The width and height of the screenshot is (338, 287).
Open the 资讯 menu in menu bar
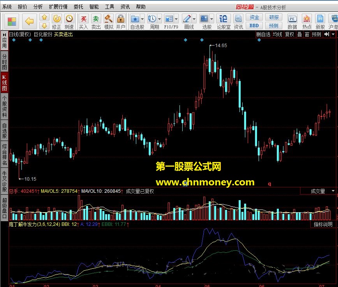125,7
